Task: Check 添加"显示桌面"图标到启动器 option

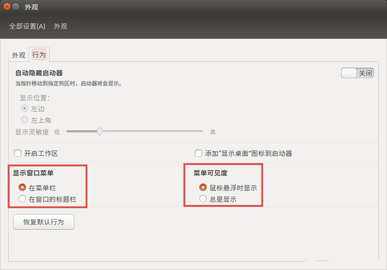Action: click(199, 154)
